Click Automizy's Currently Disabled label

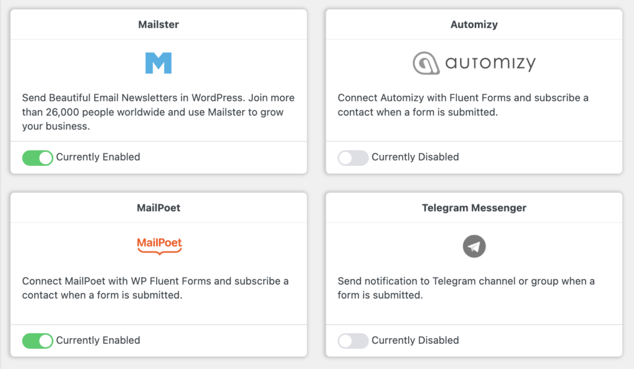click(415, 157)
